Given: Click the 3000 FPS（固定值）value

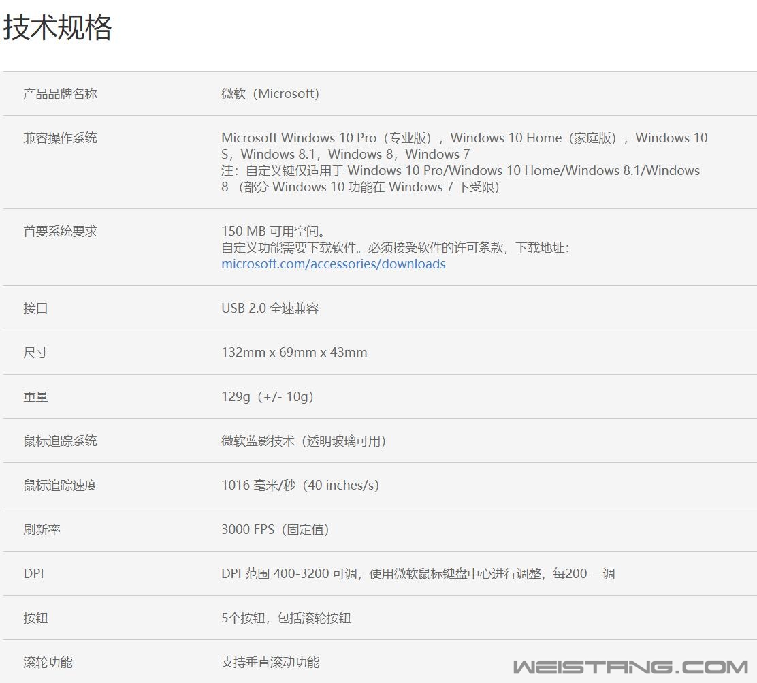Looking at the screenshot, I should coord(275,530).
